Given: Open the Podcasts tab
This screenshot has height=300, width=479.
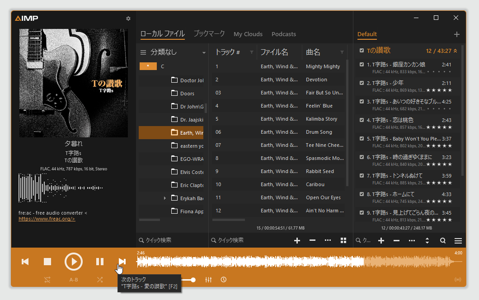Looking at the screenshot, I should (x=284, y=34).
